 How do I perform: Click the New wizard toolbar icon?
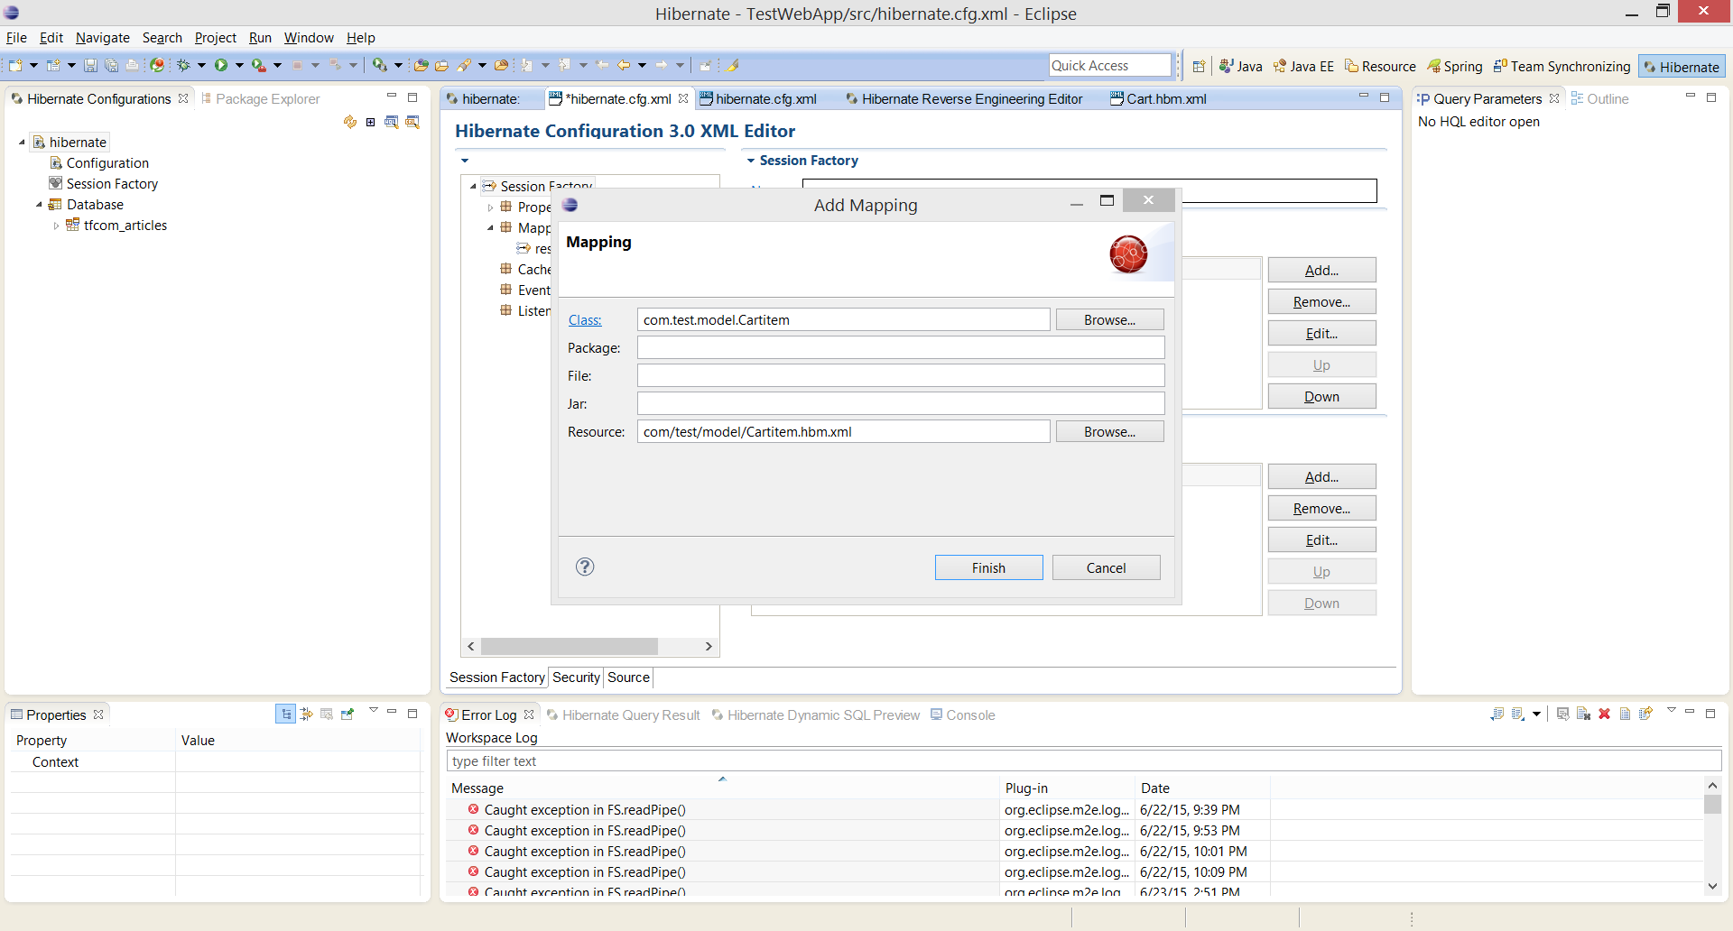tap(15, 65)
